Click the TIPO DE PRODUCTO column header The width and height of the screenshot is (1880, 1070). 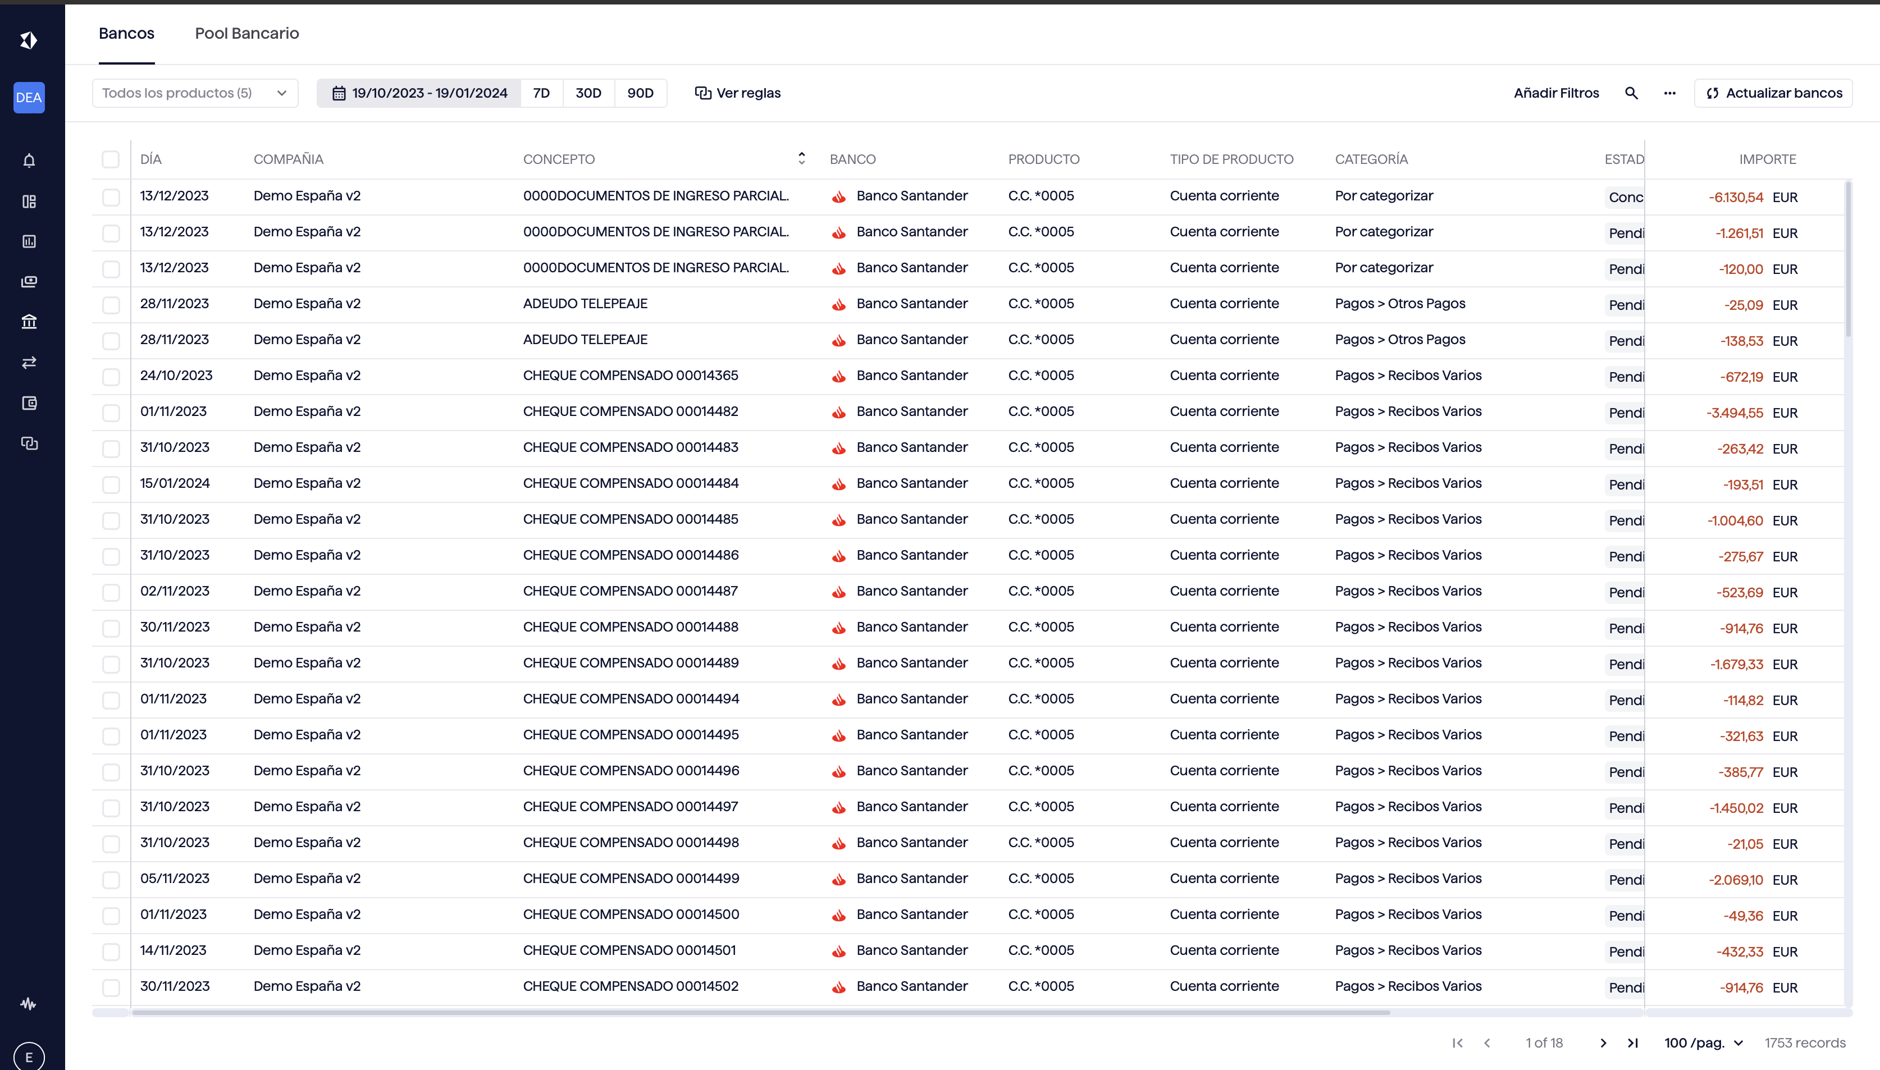tap(1231, 159)
